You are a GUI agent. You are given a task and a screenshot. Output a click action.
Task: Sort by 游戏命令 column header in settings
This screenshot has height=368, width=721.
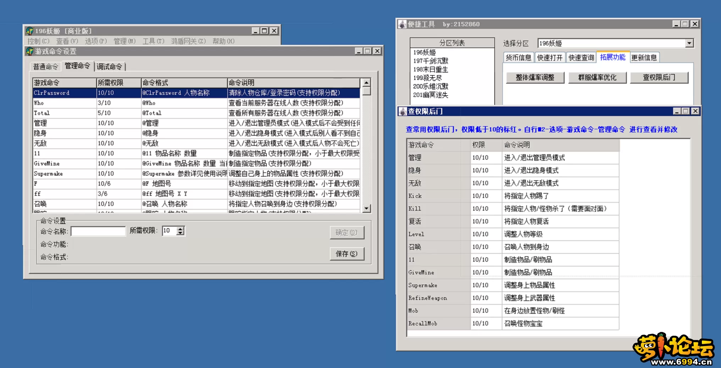[64, 83]
